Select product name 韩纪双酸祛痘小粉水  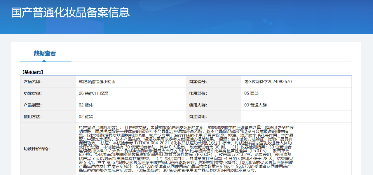(x=97, y=82)
